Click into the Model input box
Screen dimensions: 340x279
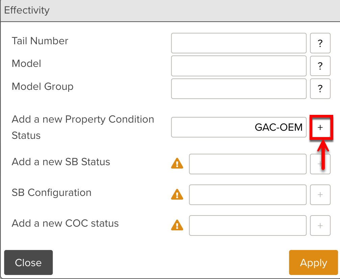239,66
